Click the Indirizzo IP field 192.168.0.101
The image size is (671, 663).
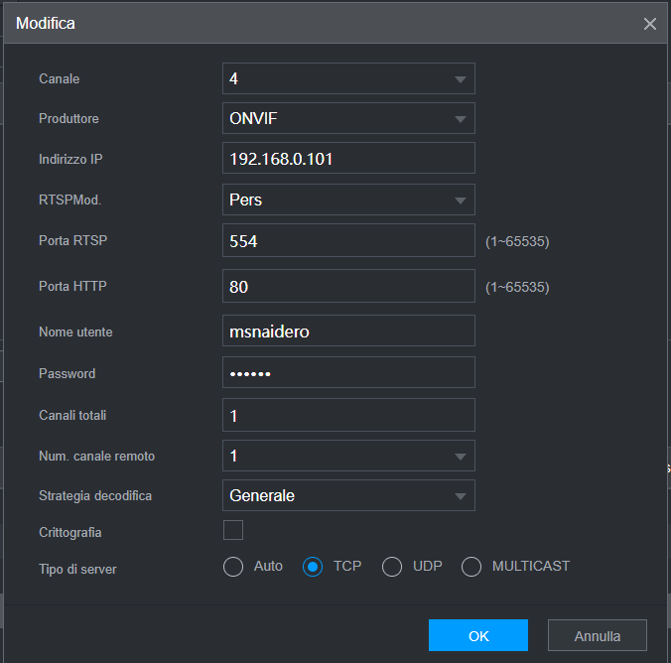pos(348,158)
